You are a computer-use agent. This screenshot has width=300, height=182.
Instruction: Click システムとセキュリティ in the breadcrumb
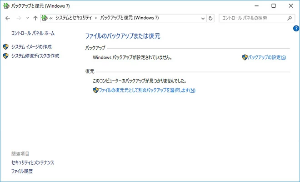pos(74,18)
